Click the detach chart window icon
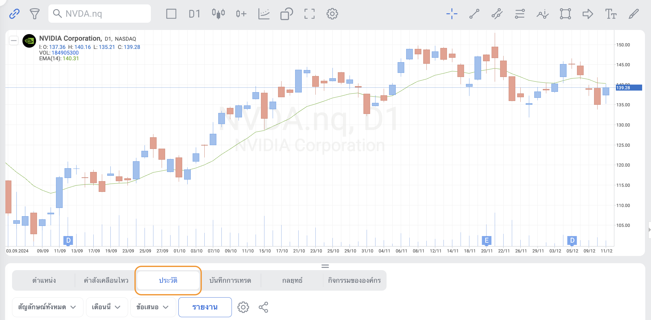 tap(287, 14)
